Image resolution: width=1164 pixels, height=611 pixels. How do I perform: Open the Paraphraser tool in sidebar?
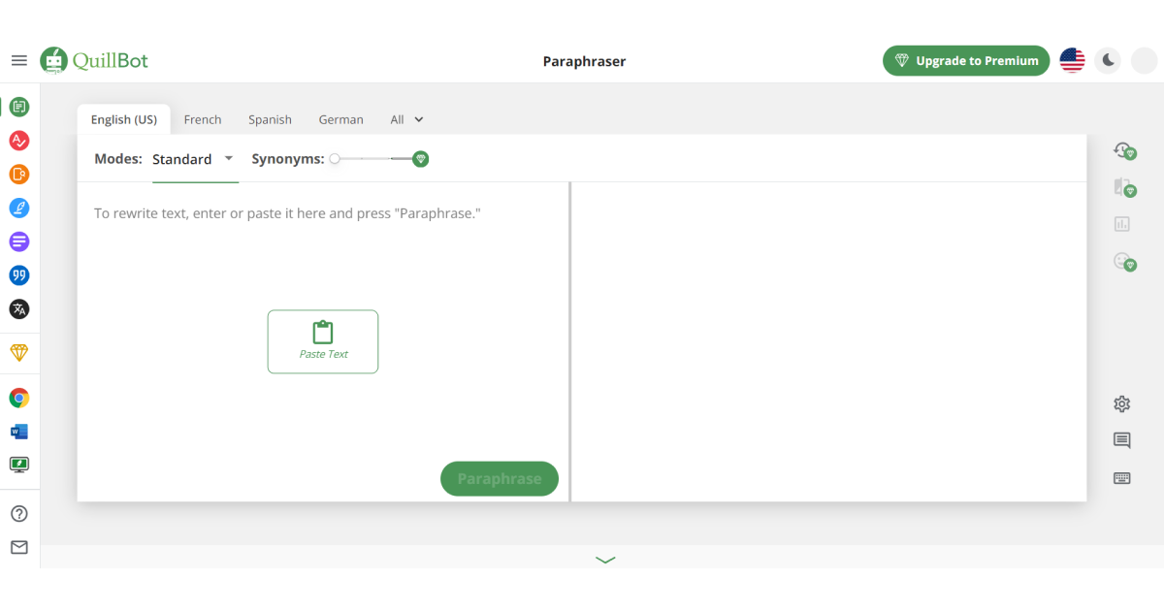pyautogui.click(x=18, y=107)
